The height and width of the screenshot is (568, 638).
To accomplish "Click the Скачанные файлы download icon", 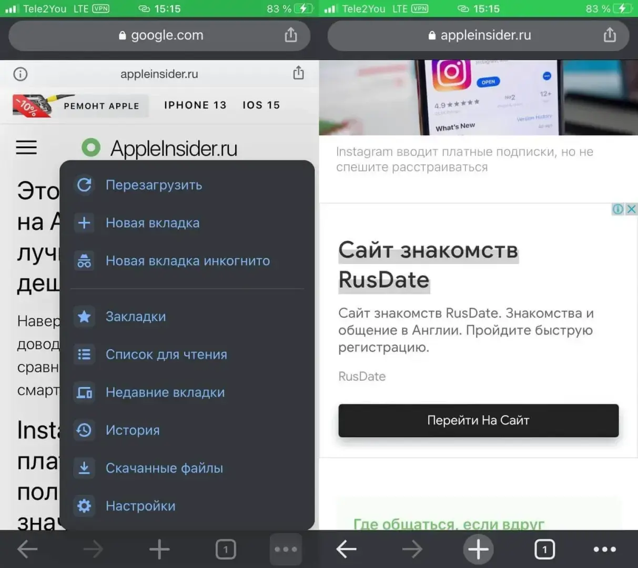I will (x=84, y=468).
